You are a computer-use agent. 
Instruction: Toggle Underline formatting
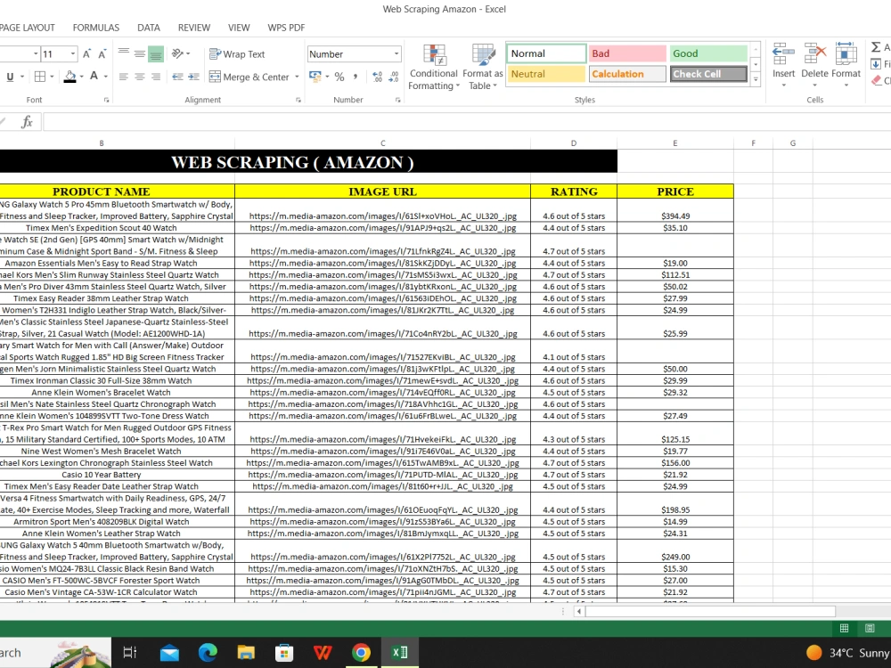point(9,77)
